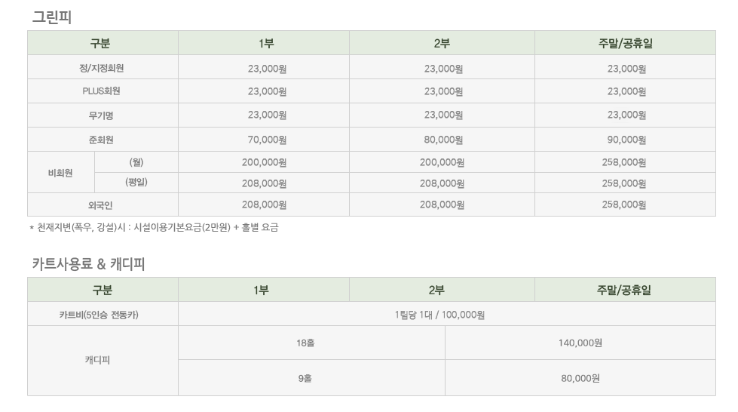This screenshot has height=412, width=738.
Task: Select the 천재지변 footnote text
Action: pyautogui.click(x=154, y=227)
